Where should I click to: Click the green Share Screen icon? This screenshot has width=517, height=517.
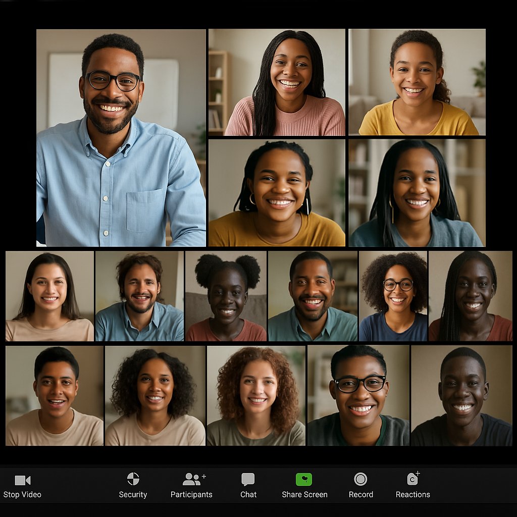point(304,480)
